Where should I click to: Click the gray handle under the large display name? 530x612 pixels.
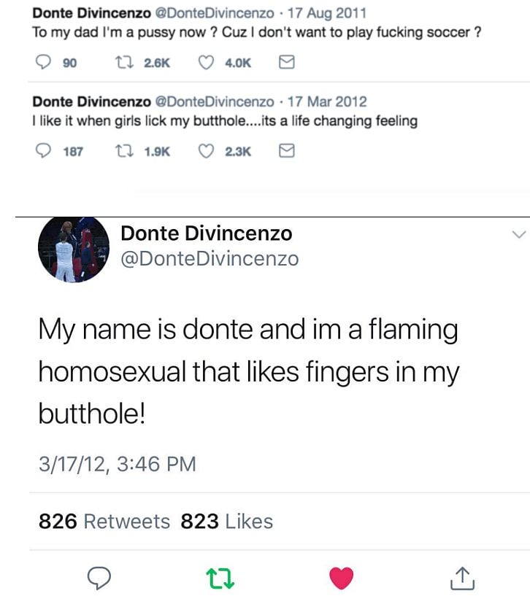click(x=209, y=259)
